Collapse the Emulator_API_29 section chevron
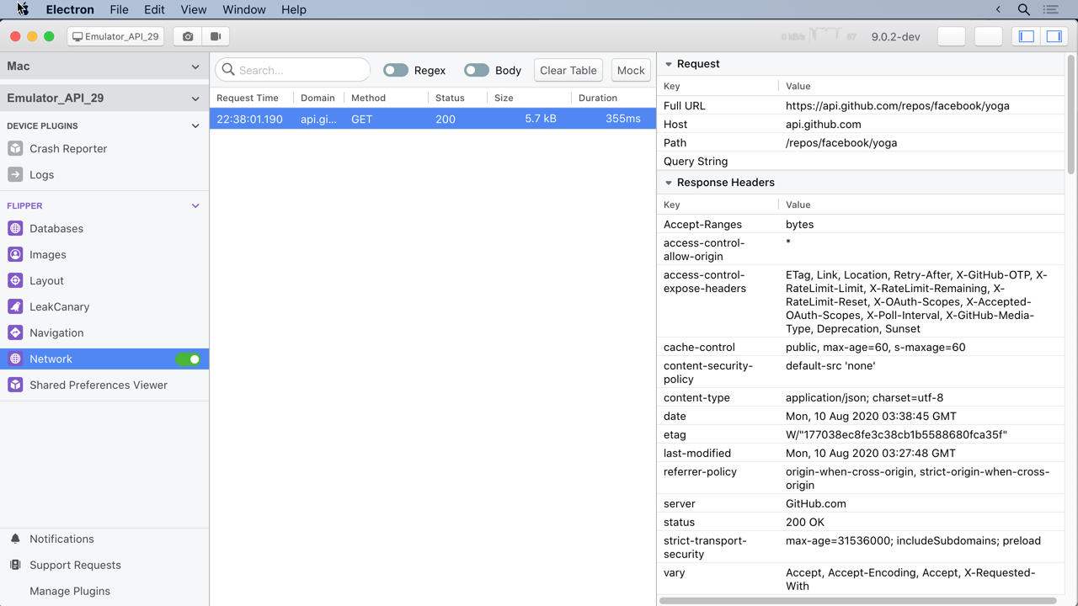This screenshot has height=606, width=1078. (x=195, y=98)
